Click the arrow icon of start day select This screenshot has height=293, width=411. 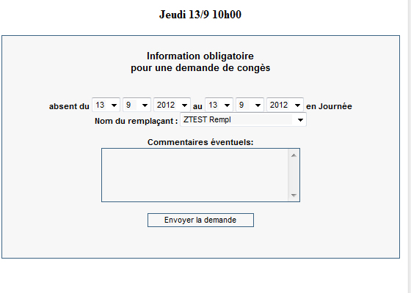114,105
